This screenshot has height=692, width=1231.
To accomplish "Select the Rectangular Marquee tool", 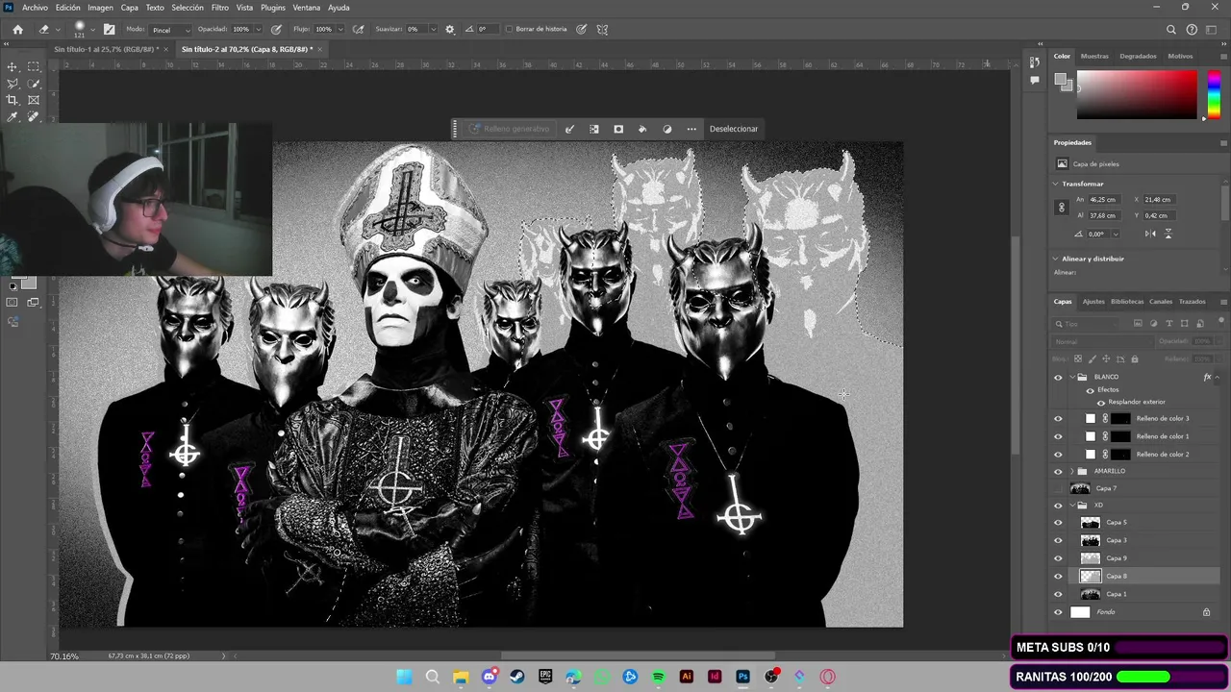I will coord(34,66).
